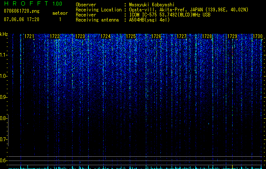Click the 1722 time marker
Image resolution: width=266 pixels, height=169 pixels.
(55, 36)
